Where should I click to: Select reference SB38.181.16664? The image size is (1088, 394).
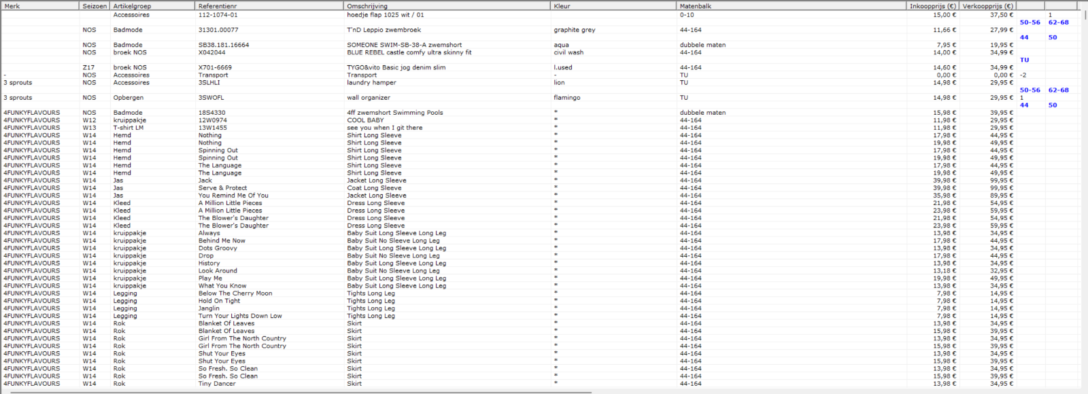(x=223, y=45)
